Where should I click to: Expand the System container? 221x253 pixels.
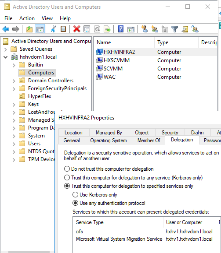pyautogui.click(x=14, y=136)
